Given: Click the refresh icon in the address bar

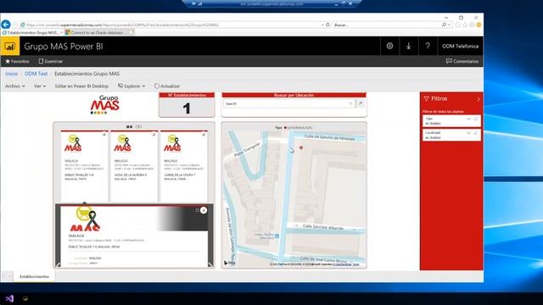Looking at the screenshot, I should point(327,25).
